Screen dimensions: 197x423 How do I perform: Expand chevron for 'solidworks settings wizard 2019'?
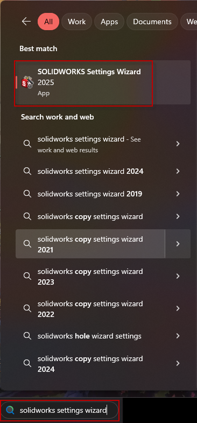[x=178, y=194]
